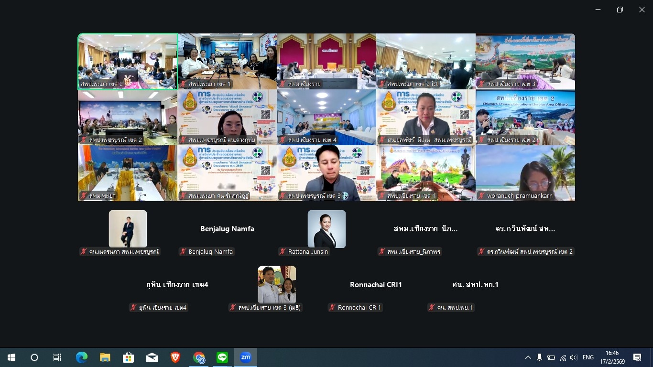Click the Chrome icon in taskbar
Image resolution: width=653 pixels, height=367 pixels.
199,357
